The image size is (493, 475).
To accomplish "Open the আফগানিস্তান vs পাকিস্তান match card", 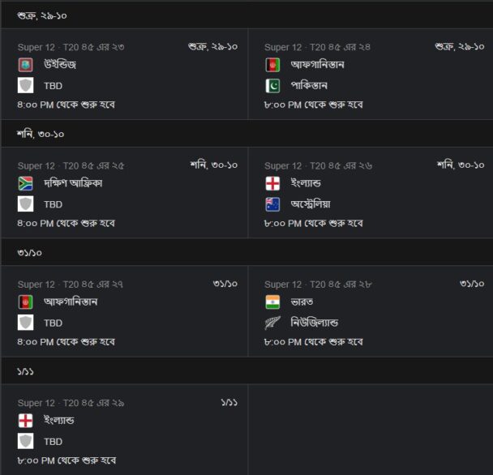I will coord(371,75).
